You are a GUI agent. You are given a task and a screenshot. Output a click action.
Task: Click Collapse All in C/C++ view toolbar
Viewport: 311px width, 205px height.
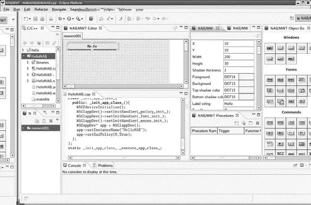click(47, 43)
